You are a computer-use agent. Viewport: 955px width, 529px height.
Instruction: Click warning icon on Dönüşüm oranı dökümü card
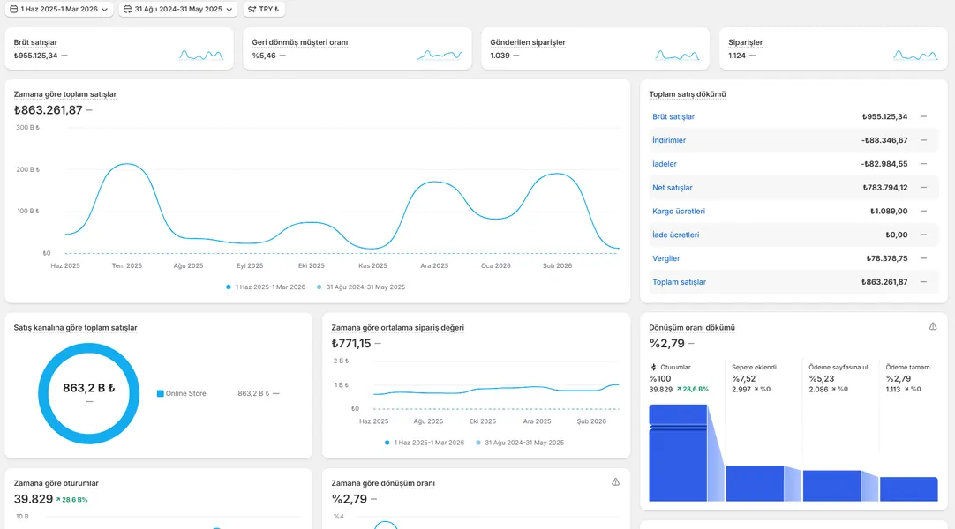[932, 326]
